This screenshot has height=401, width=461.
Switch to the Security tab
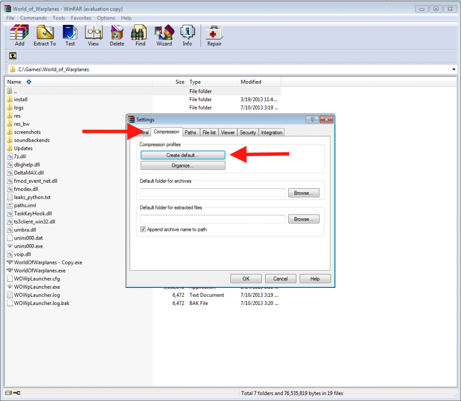(248, 133)
